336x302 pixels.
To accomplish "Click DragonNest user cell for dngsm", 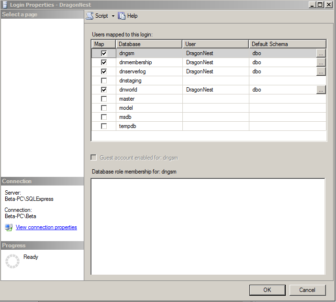I will pos(216,53).
